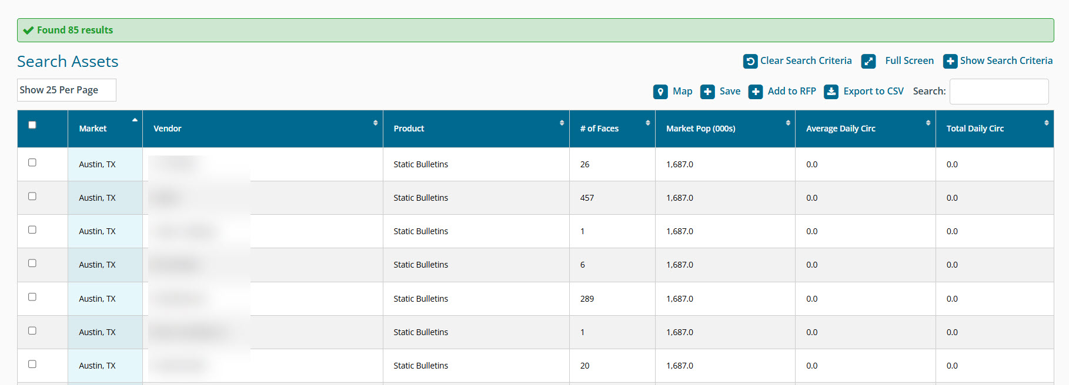1069x385 pixels.
Task: Click the Save plus icon
Action: pyautogui.click(x=707, y=92)
